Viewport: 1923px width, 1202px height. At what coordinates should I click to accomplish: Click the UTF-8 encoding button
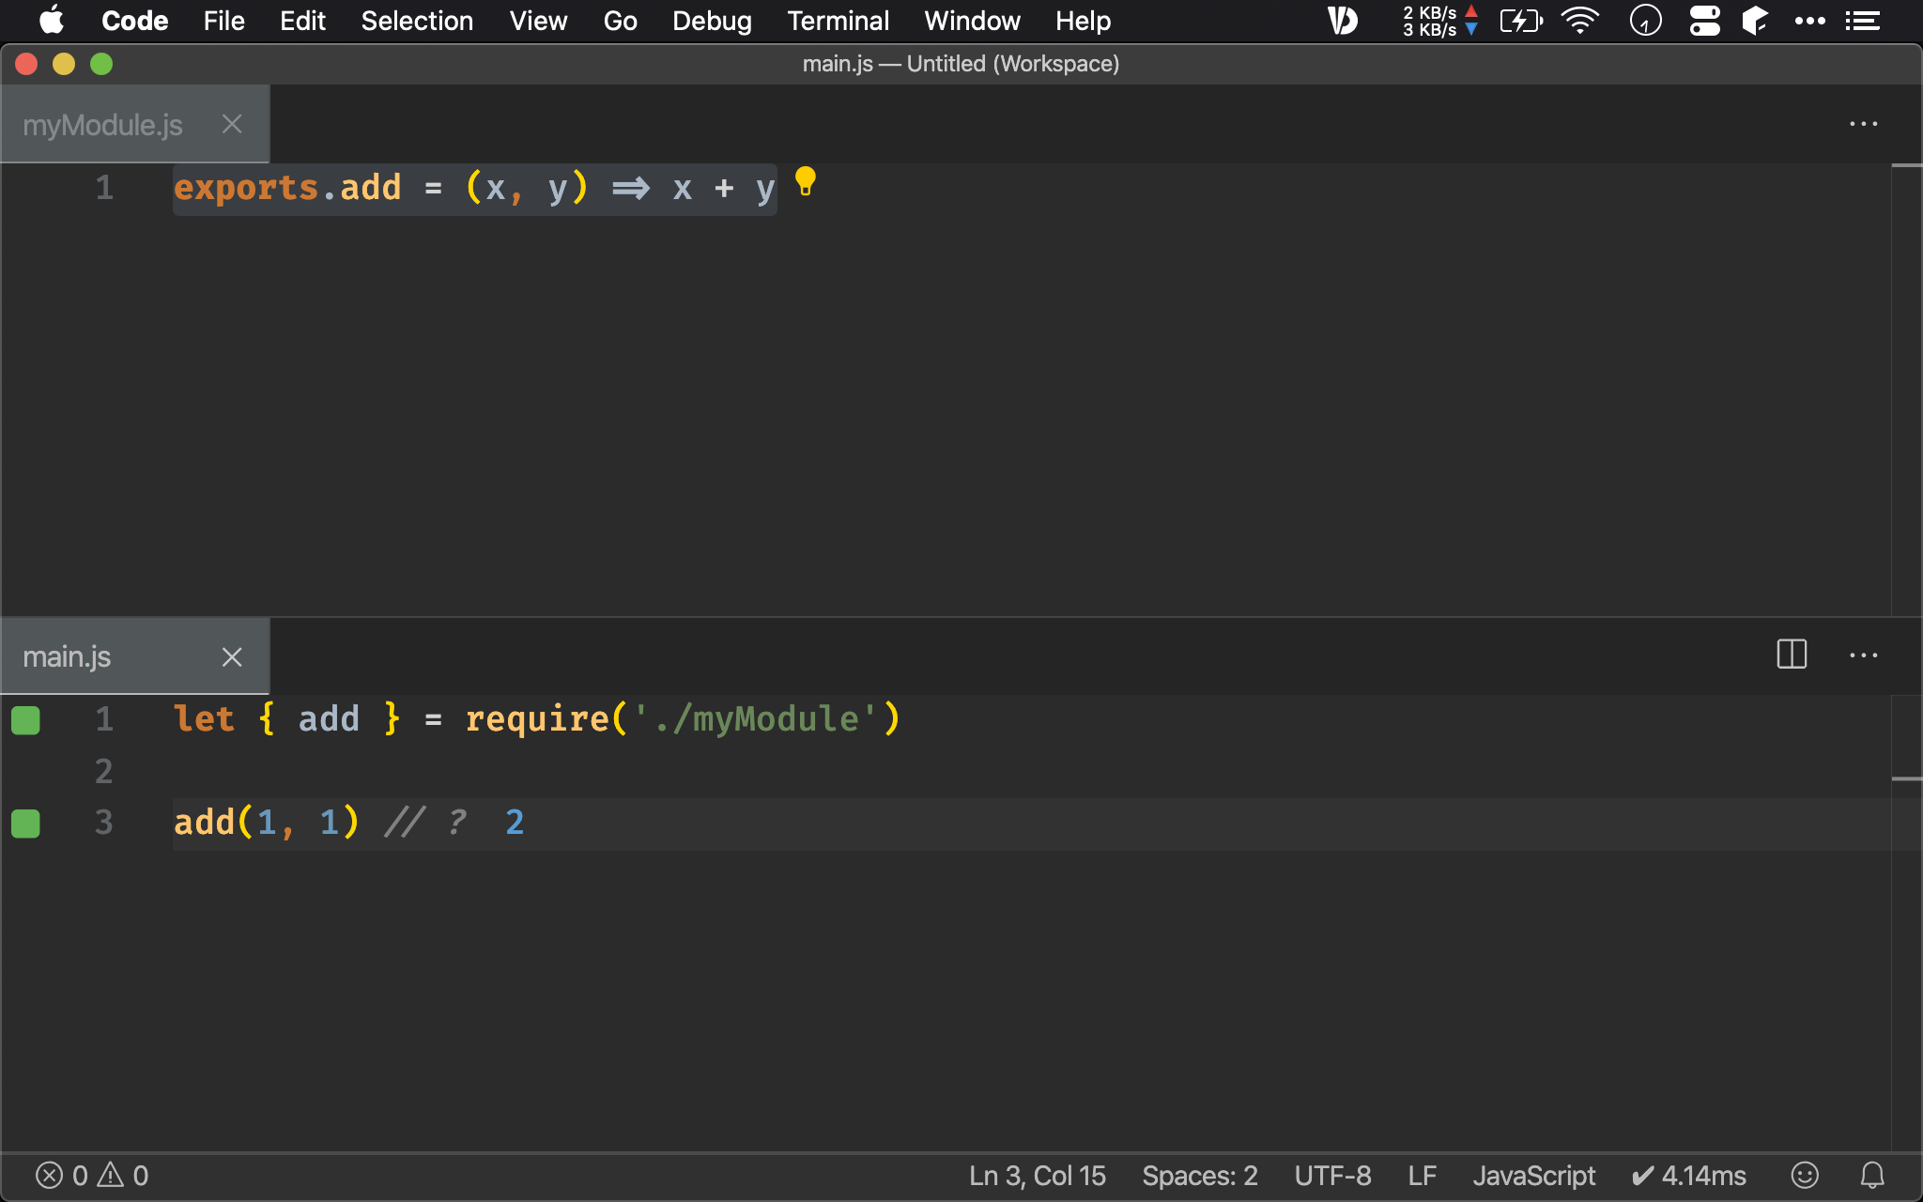[1332, 1175]
